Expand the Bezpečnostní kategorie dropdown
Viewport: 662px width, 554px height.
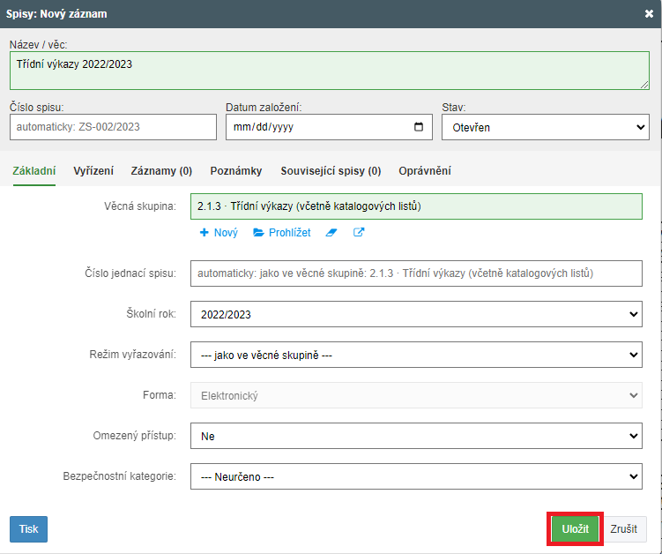point(416,476)
